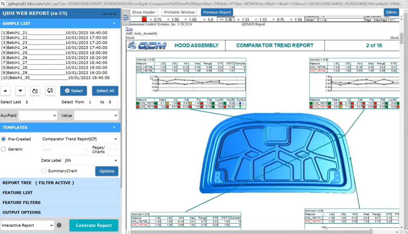Click the red legend color square
This screenshot has height=234, width=408.
(144, 20)
